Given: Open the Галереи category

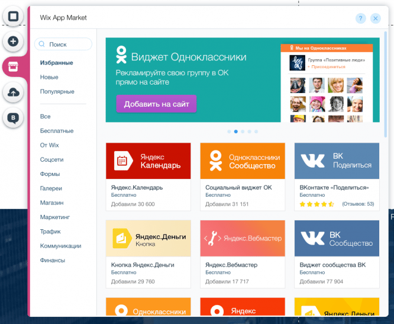Looking at the screenshot, I should [51, 188].
